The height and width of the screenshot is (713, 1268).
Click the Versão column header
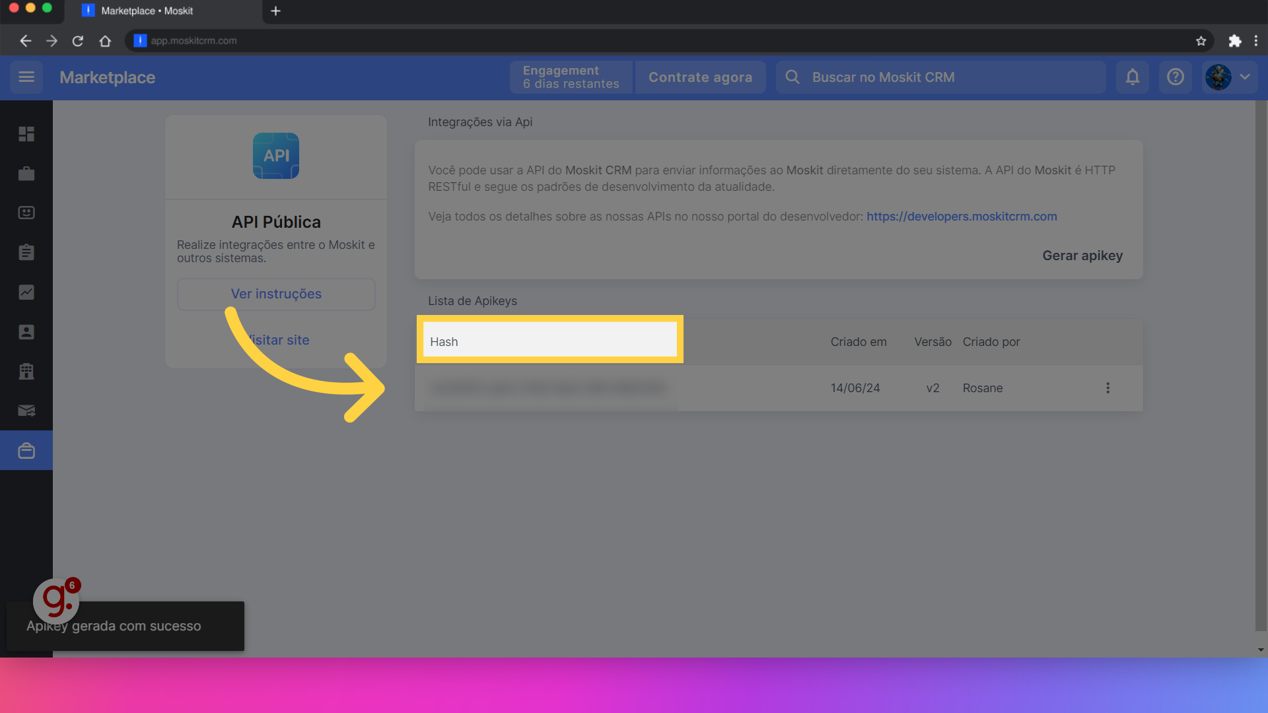tap(933, 342)
